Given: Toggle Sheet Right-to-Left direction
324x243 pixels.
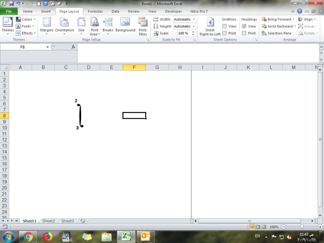Looking at the screenshot, I should click(210, 26).
